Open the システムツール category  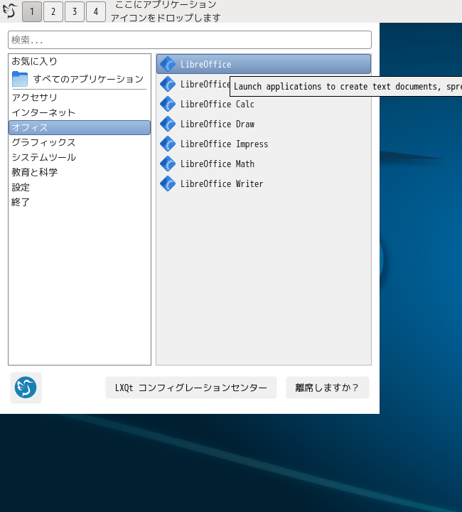click(x=80, y=157)
